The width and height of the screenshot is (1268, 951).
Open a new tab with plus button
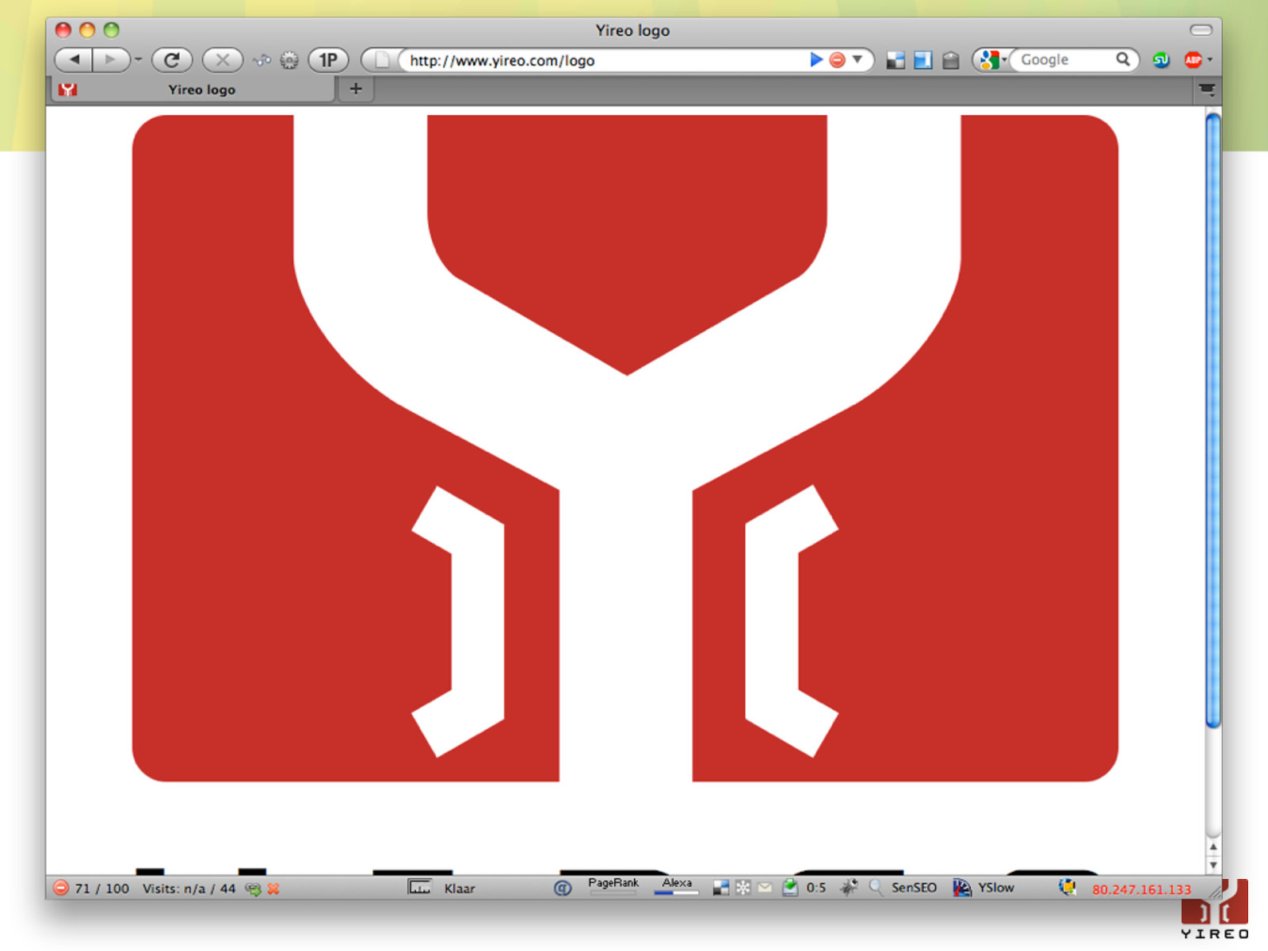356,89
